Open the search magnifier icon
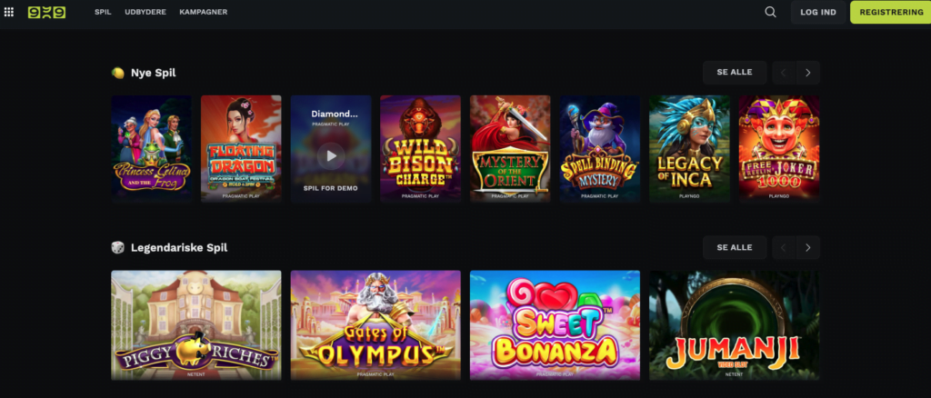 (x=770, y=12)
